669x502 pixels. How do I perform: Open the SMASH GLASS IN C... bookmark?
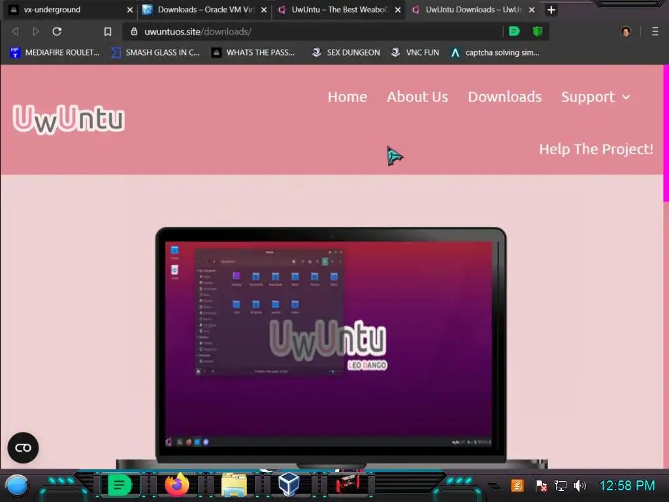(x=155, y=52)
